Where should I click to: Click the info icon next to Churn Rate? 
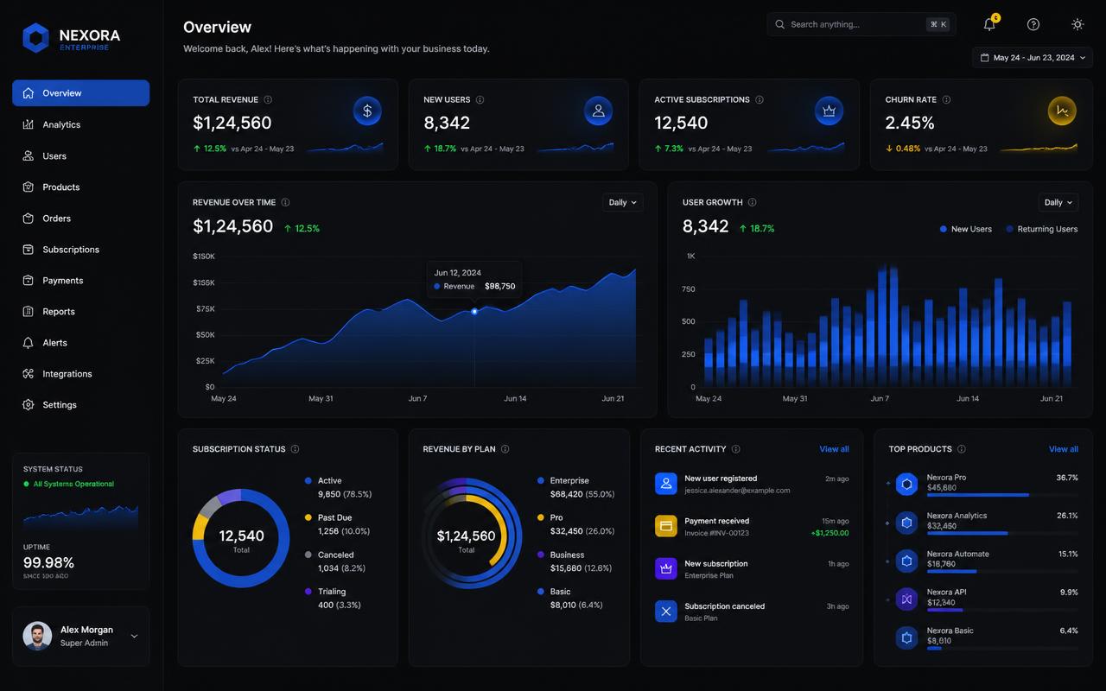[x=946, y=99]
